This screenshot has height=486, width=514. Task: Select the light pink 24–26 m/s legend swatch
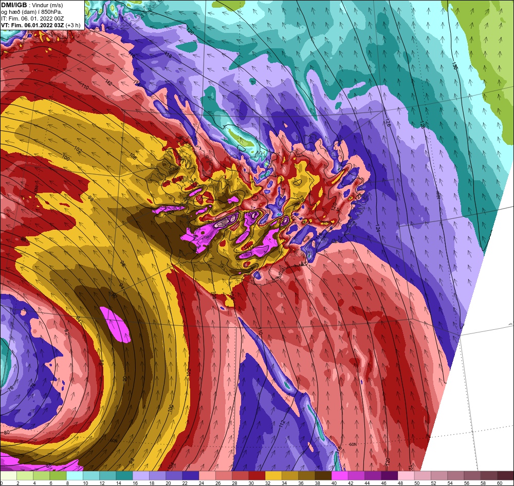[207, 476]
